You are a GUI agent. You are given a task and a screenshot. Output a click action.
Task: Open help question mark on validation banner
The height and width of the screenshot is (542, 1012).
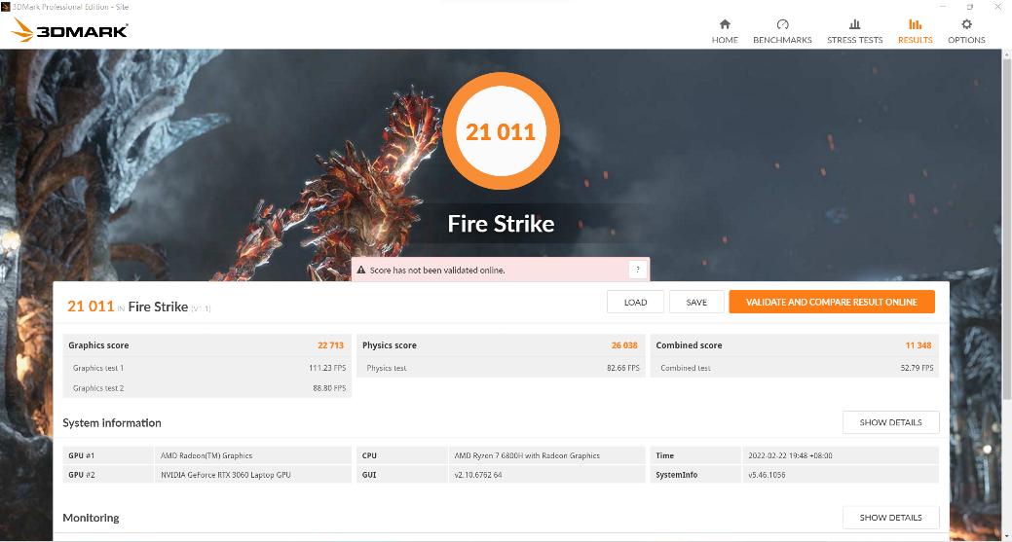click(x=638, y=270)
